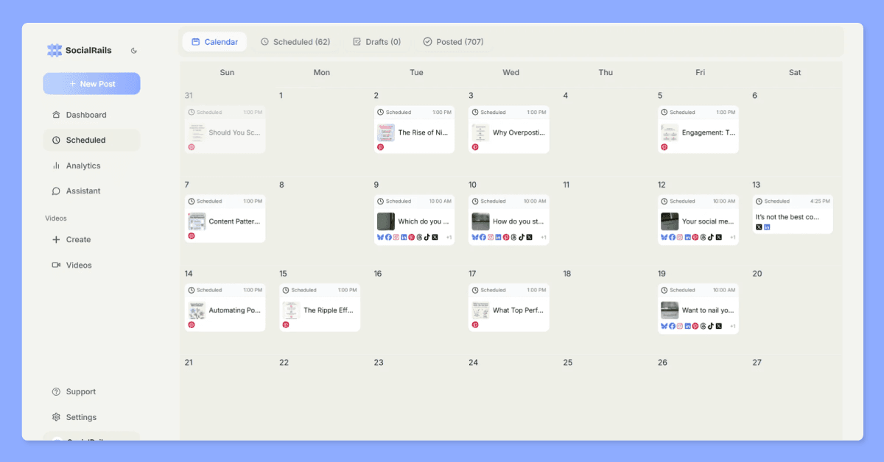Open the Drafts (0) tab

click(x=376, y=42)
